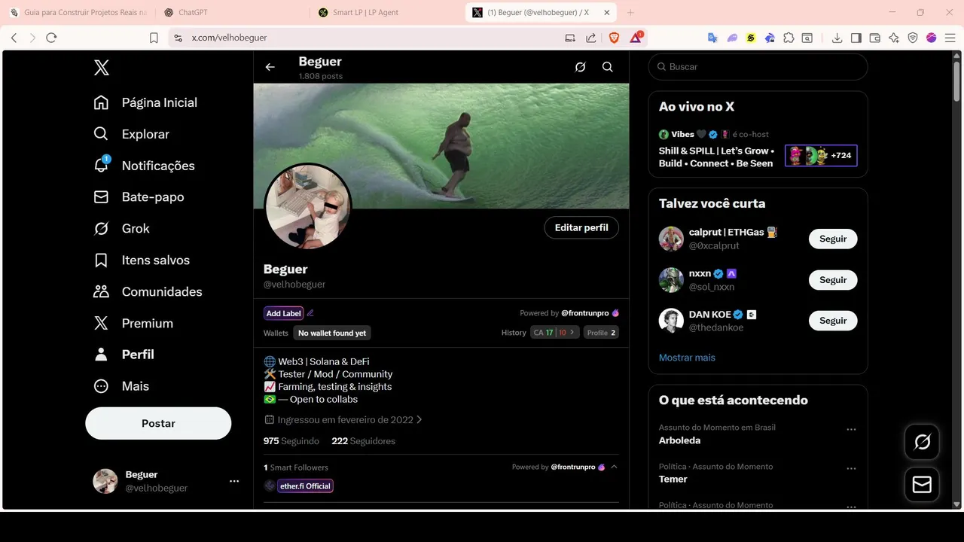Toggle the browser sidebar panel icon

[856, 38]
